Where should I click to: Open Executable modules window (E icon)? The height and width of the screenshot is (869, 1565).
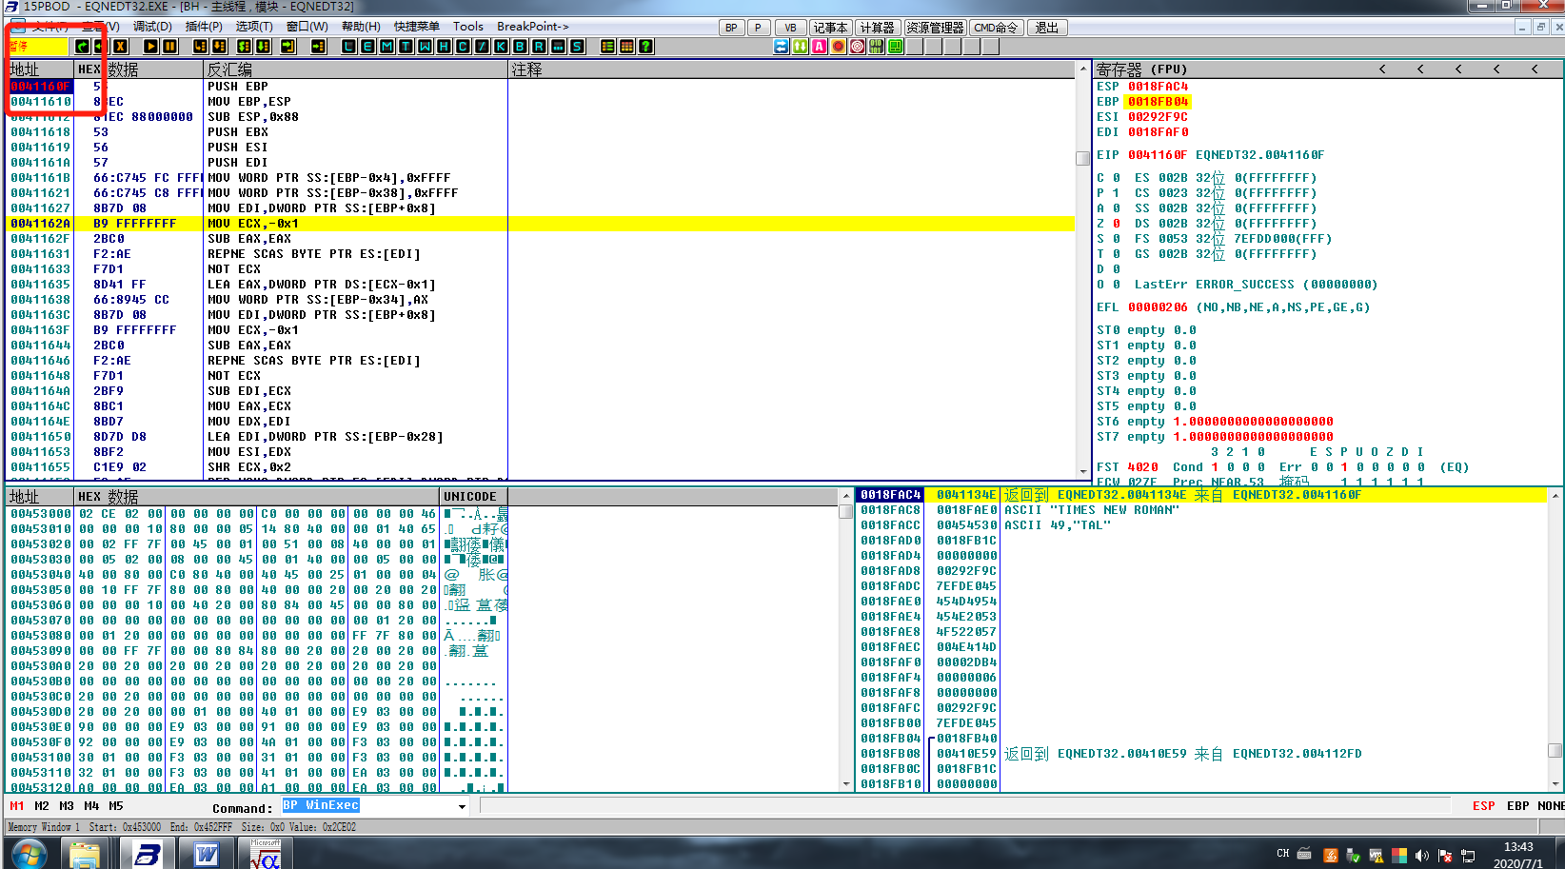[367, 46]
